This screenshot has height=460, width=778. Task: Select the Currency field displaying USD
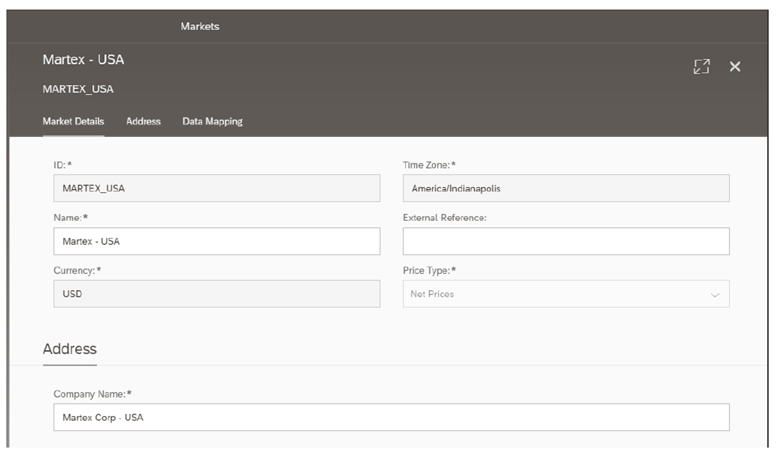(216, 294)
